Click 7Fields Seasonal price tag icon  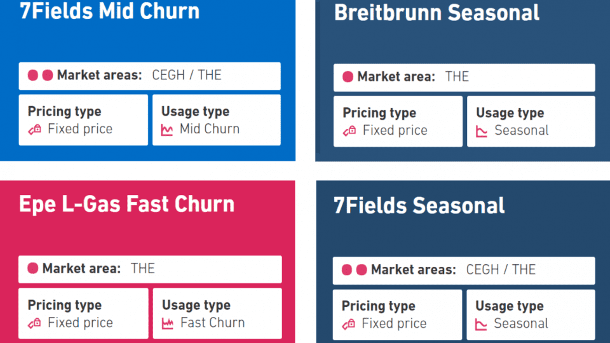tap(349, 323)
